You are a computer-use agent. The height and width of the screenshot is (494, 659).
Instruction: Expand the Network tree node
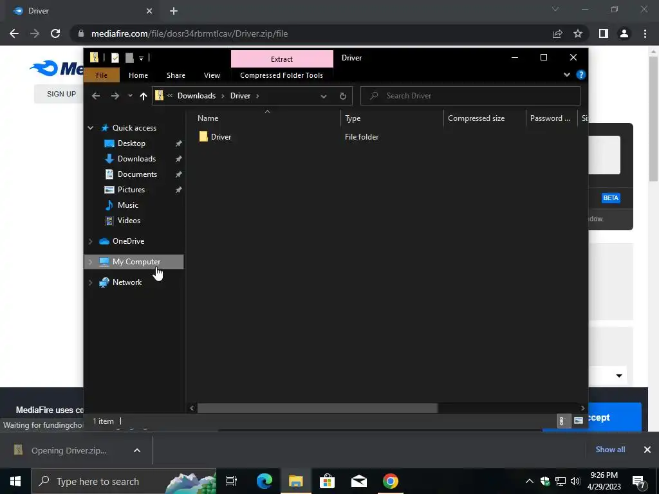[90, 282]
